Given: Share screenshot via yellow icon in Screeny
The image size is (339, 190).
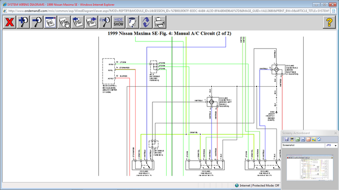Looking at the screenshot, I should [314, 139].
